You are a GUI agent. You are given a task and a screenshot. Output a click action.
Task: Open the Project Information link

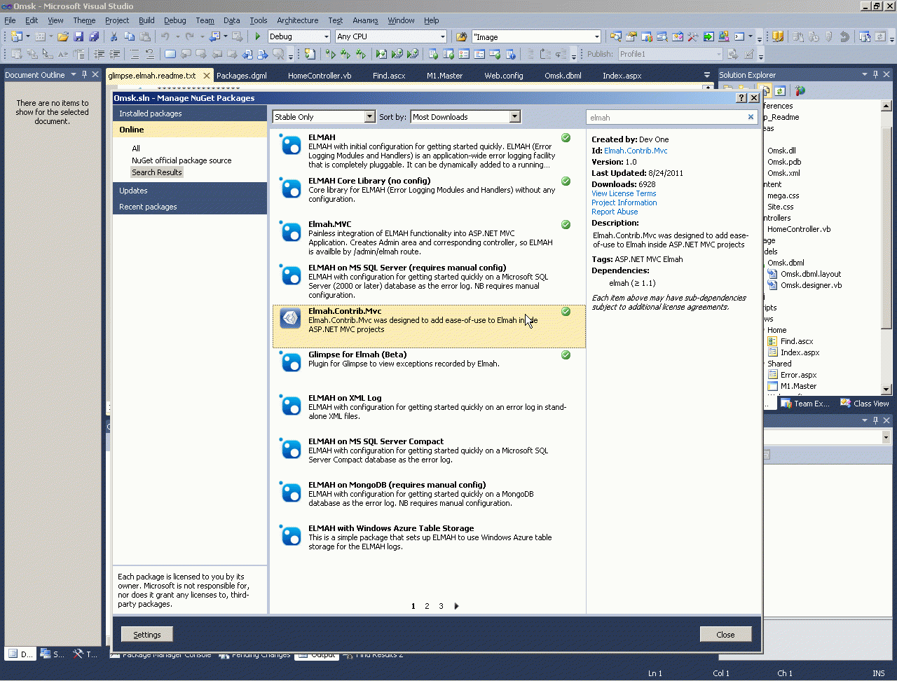(624, 202)
